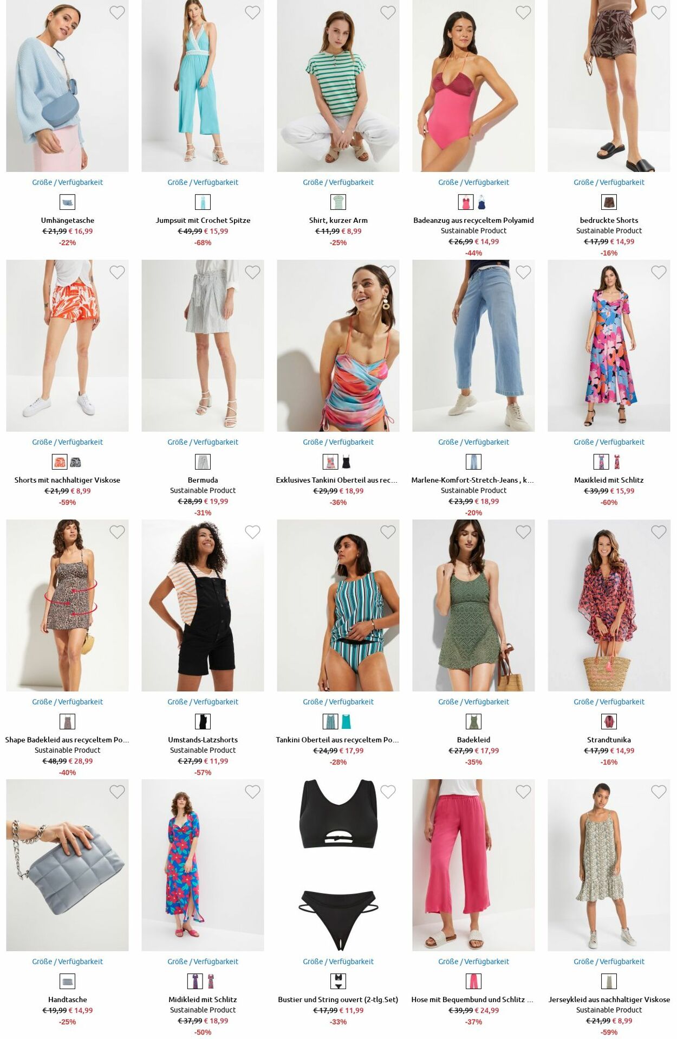
Task: Toggle wishlist heart on Bermuda shorts
Action: (x=252, y=272)
